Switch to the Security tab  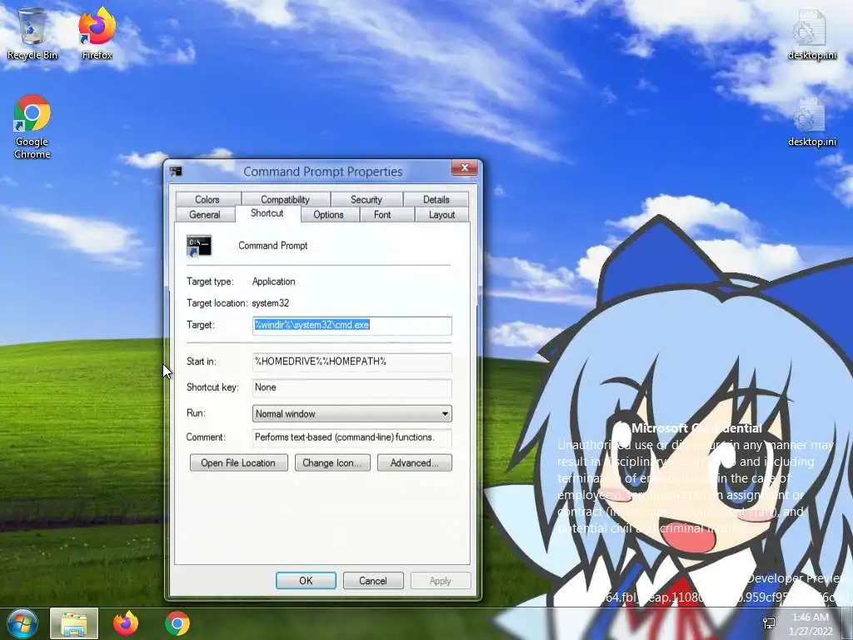point(367,200)
